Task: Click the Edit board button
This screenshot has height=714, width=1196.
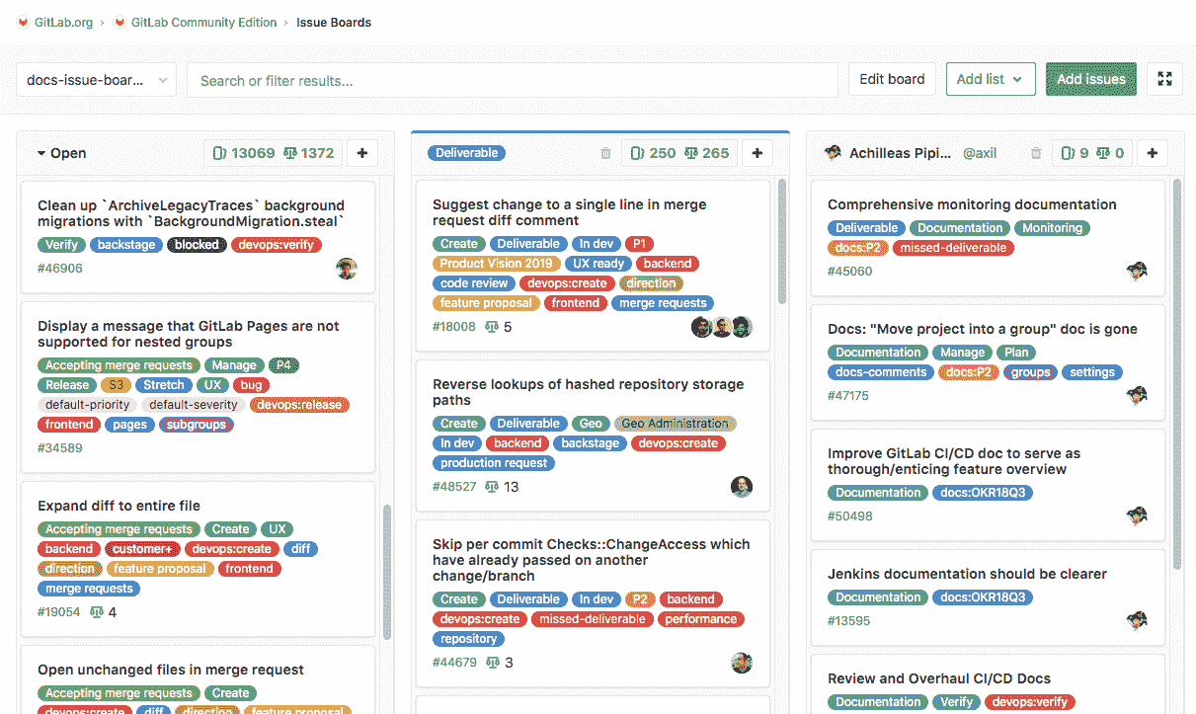Action: coord(892,78)
